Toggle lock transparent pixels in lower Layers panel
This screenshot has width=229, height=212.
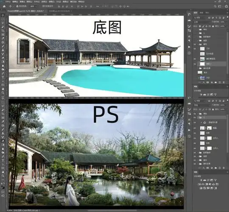pyautogui.click(x=200, y=109)
